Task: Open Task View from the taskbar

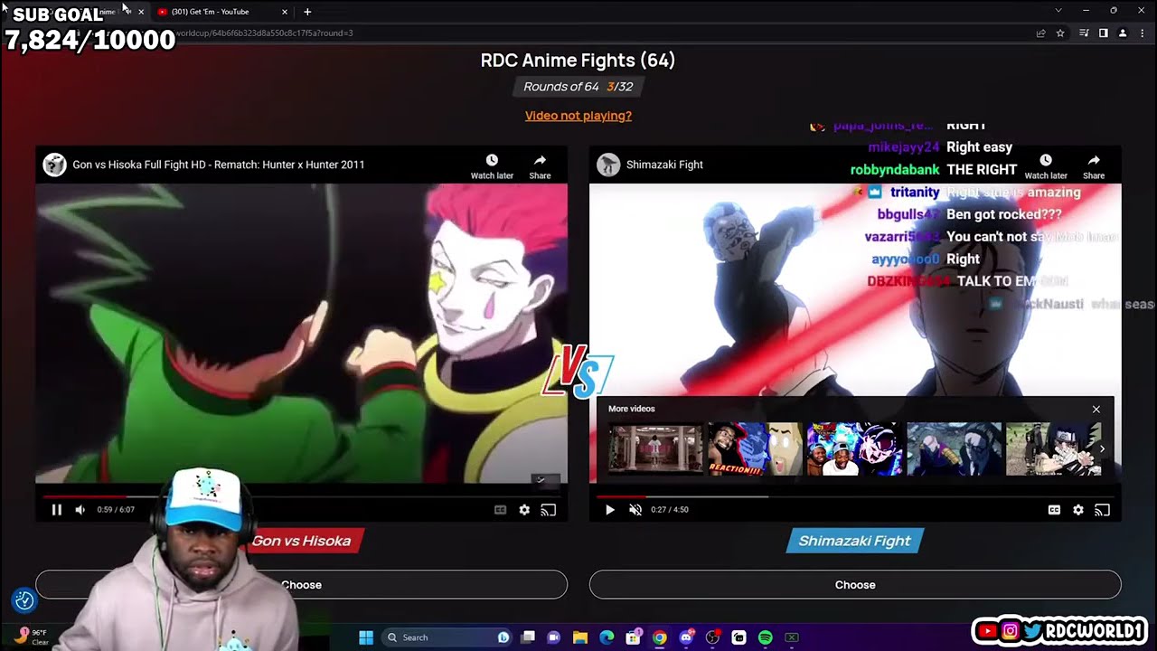Action: pyautogui.click(x=528, y=637)
